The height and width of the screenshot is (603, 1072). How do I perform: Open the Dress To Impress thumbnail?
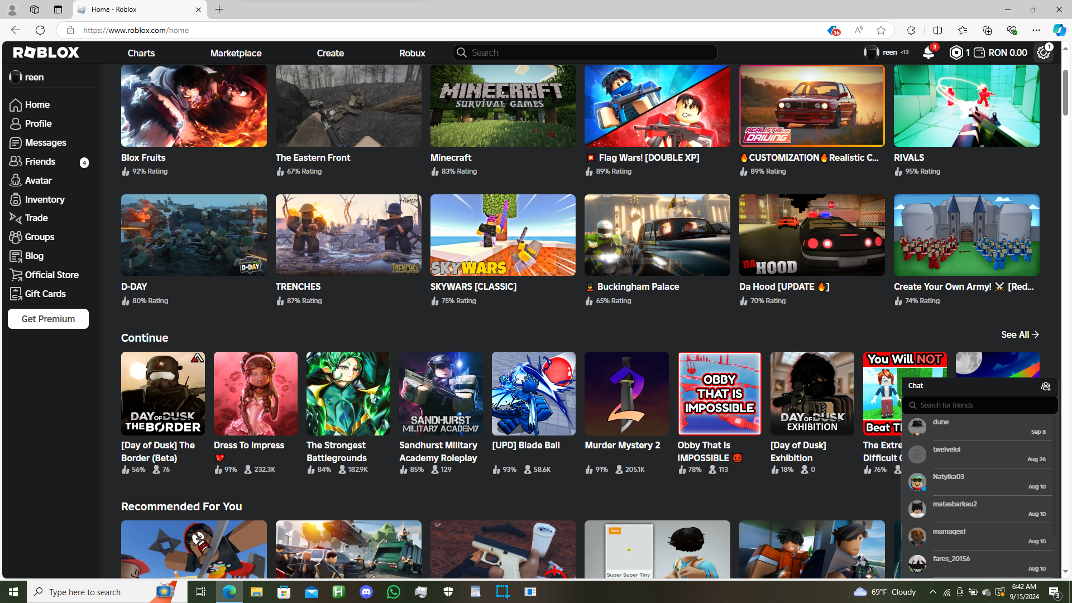tap(256, 394)
